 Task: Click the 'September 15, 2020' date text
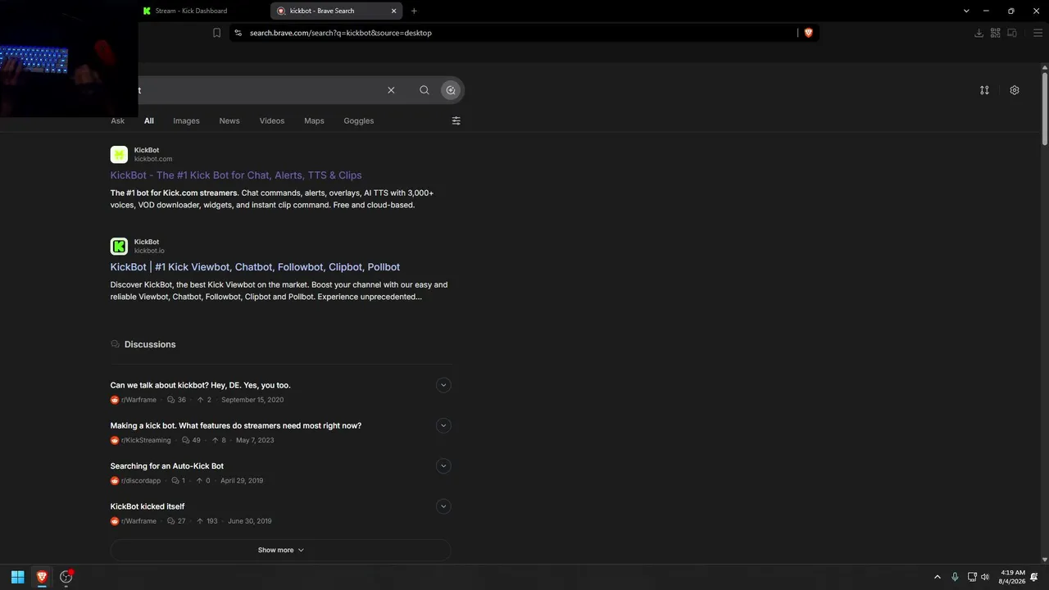(252, 400)
